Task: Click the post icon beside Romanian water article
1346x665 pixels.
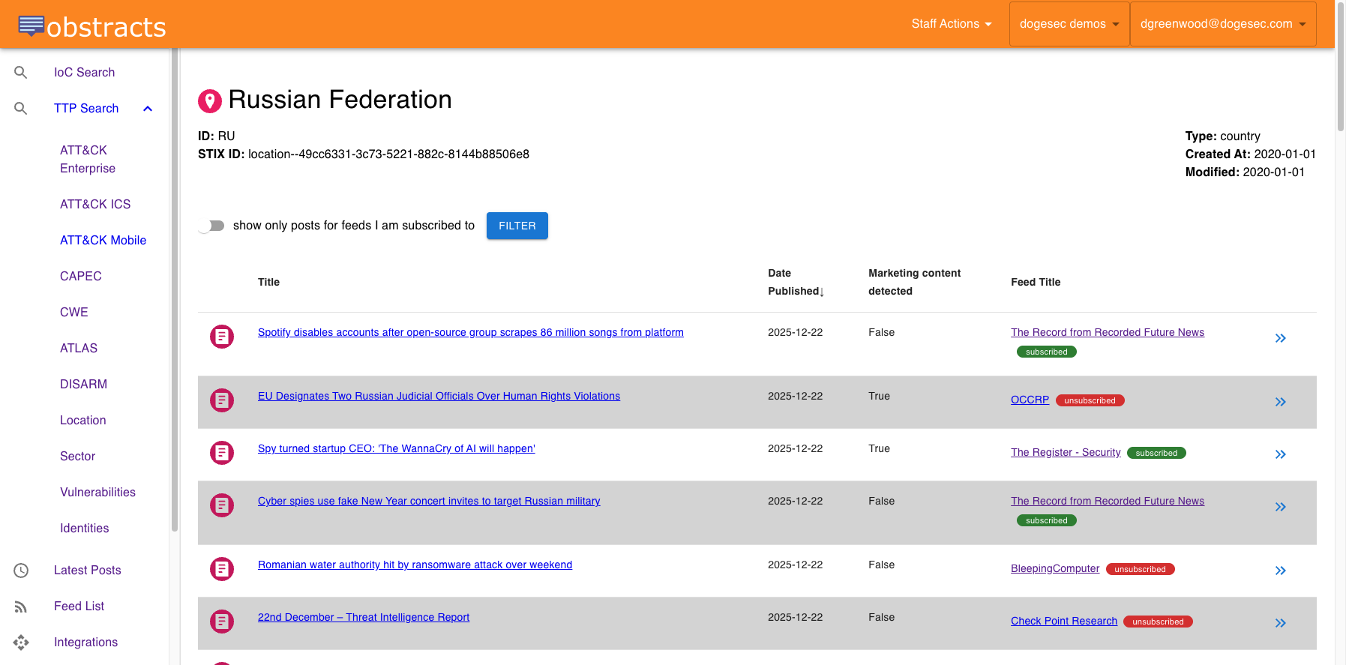Action: pyautogui.click(x=222, y=569)
